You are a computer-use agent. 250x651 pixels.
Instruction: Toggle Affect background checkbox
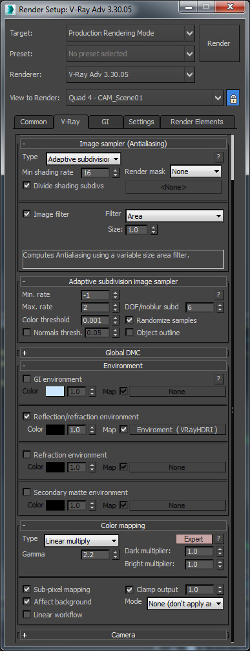pos(27,602)
